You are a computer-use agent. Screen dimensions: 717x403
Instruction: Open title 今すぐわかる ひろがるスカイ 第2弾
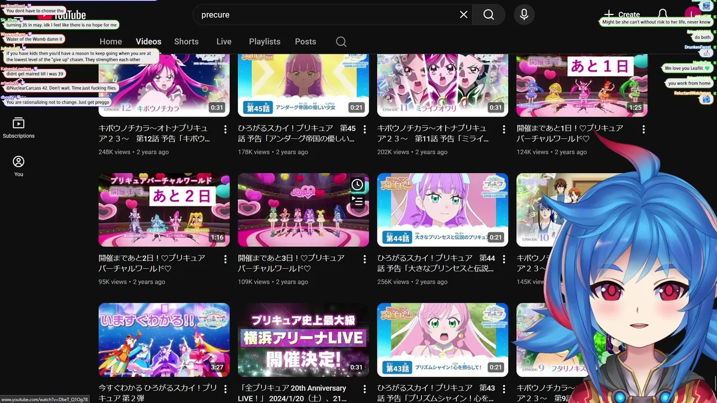157,393
